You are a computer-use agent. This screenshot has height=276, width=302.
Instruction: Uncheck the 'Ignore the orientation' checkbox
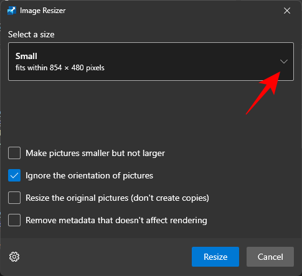click(14, 175)
